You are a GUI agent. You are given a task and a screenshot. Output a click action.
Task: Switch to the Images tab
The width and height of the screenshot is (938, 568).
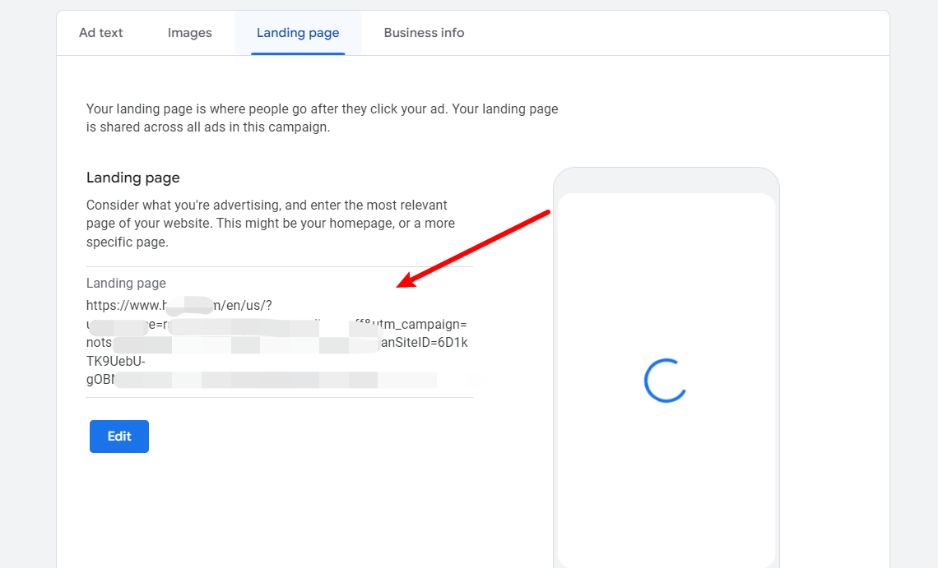pos(189,33)
